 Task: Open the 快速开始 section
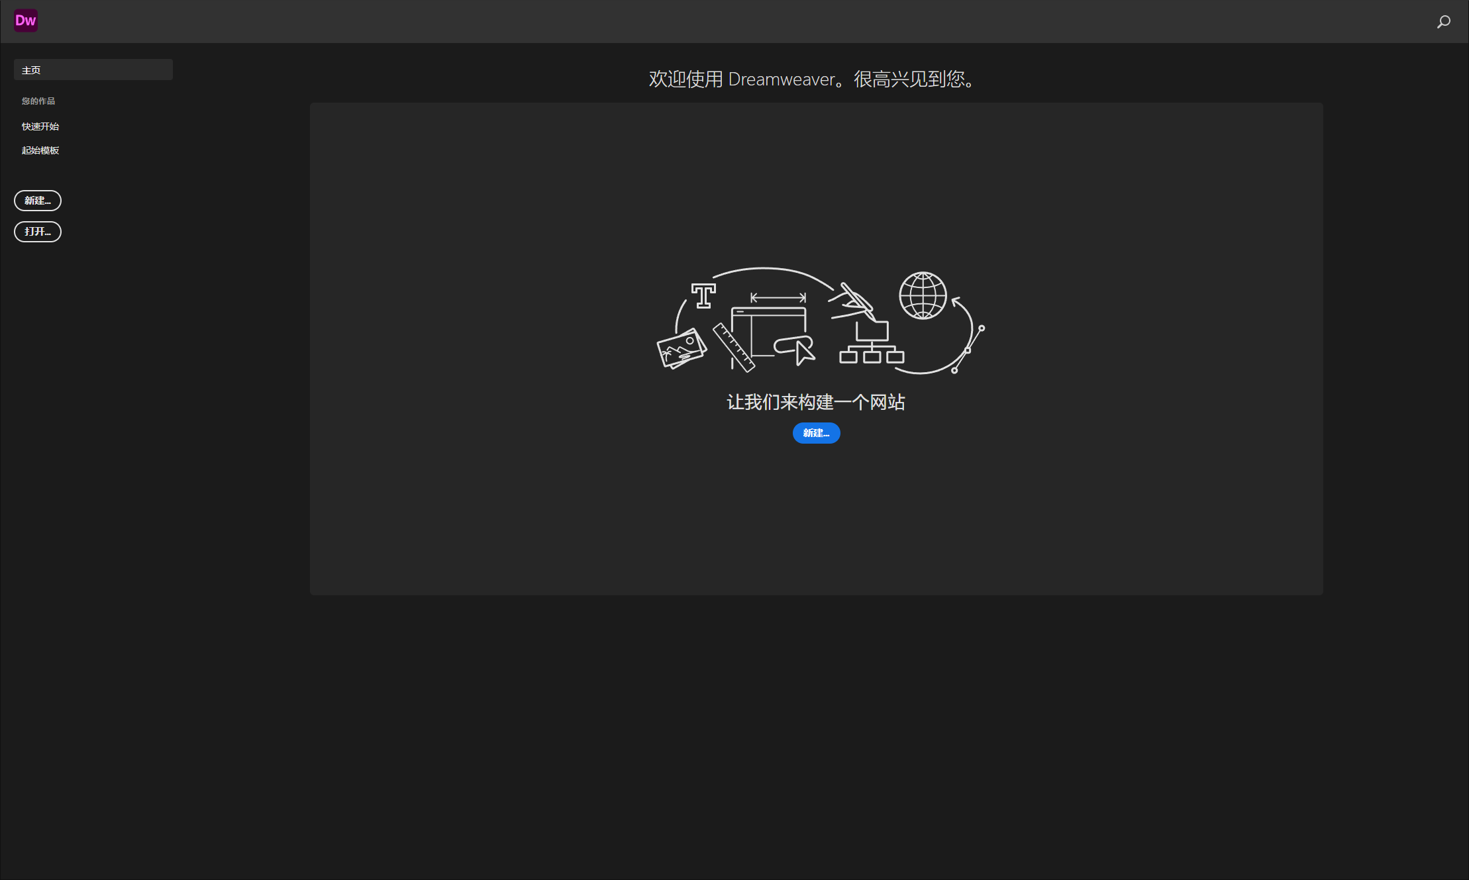tap(40, 126)
